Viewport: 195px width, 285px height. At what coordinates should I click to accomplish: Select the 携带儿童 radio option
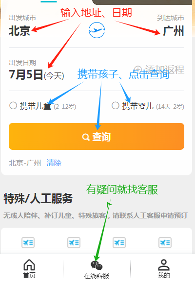pos(13,105)
